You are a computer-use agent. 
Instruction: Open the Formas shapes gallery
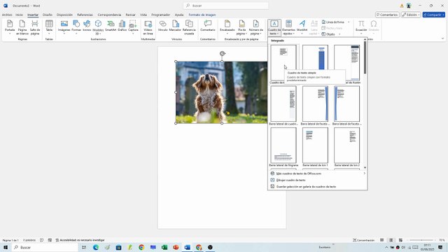(76, 27)
